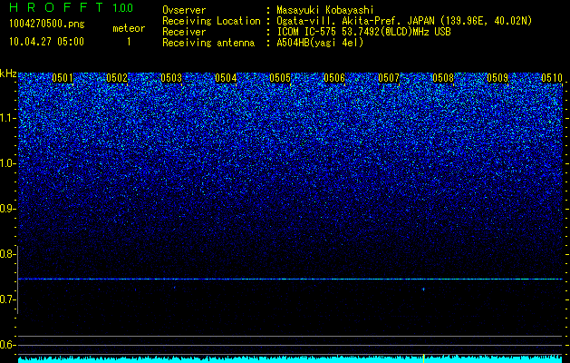Click the kHz axis unit label
This screenshot has width=570, height=363.
point(8,74)
